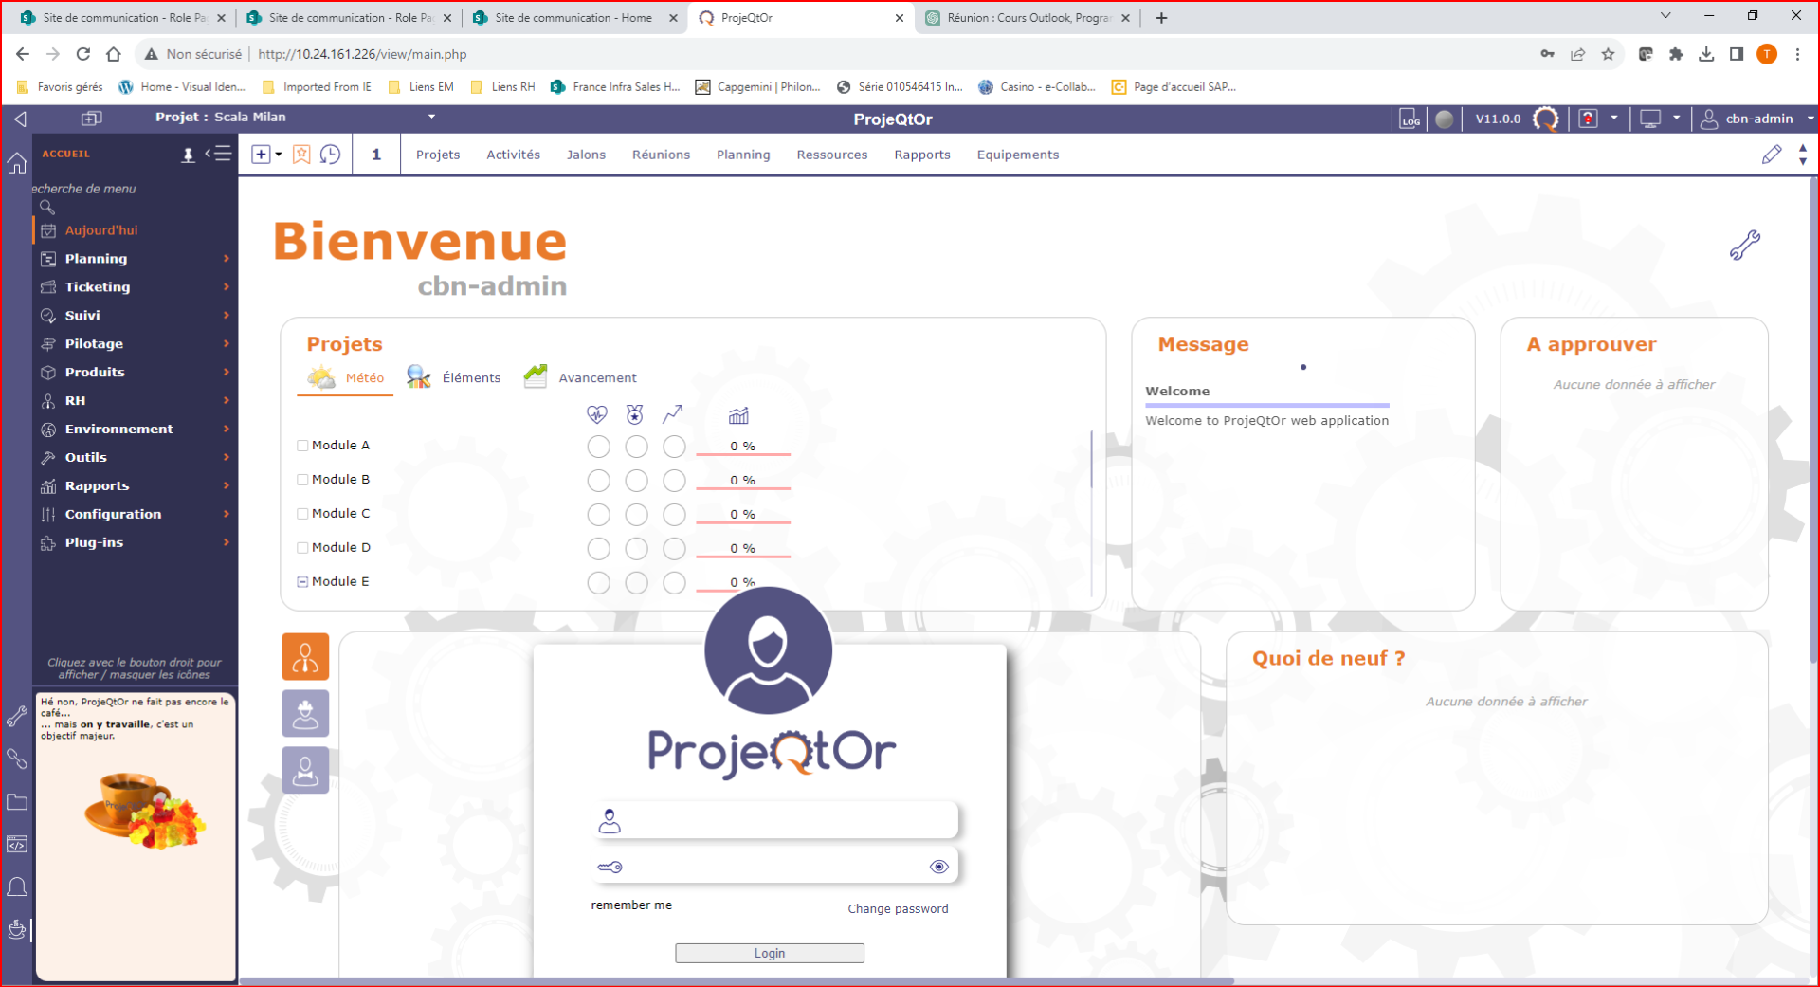
Task: Click the middle grey person-with-hat button
Action: pyautogui.click(x=305, y=713)
